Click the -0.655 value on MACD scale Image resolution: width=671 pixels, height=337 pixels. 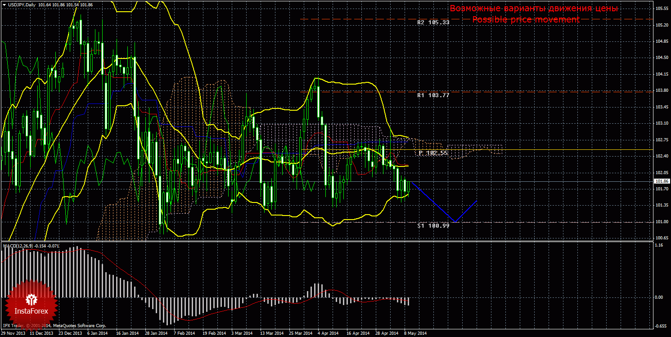click(660, 326)
